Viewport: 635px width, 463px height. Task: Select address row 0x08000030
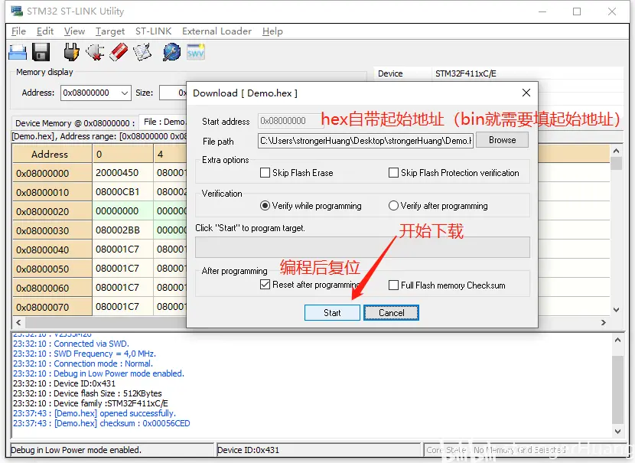point(52,230)
